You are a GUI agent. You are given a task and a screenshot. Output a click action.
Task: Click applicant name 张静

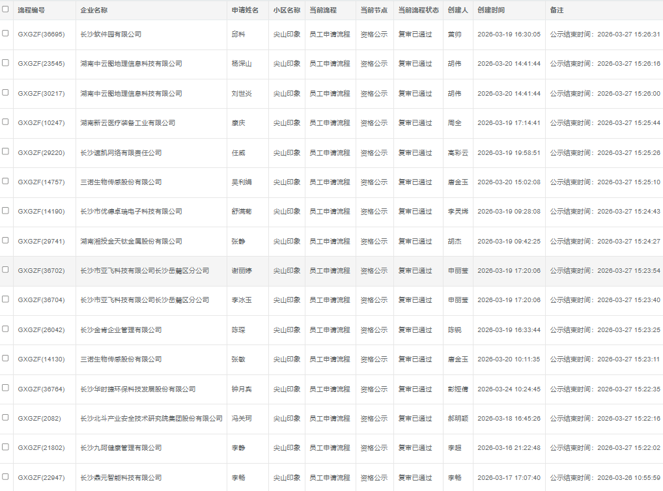[238, 242]
